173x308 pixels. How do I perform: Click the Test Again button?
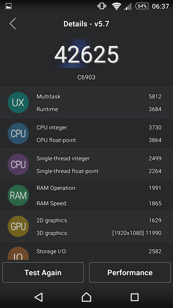tap(43, 272)
